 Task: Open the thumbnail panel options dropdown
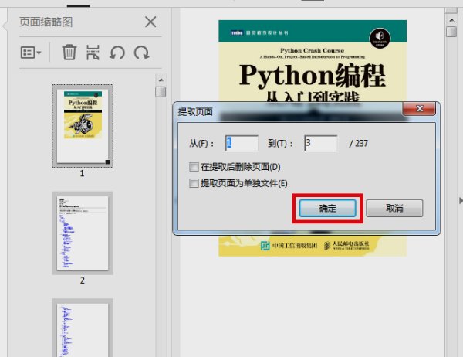click(x=31, y=53)
